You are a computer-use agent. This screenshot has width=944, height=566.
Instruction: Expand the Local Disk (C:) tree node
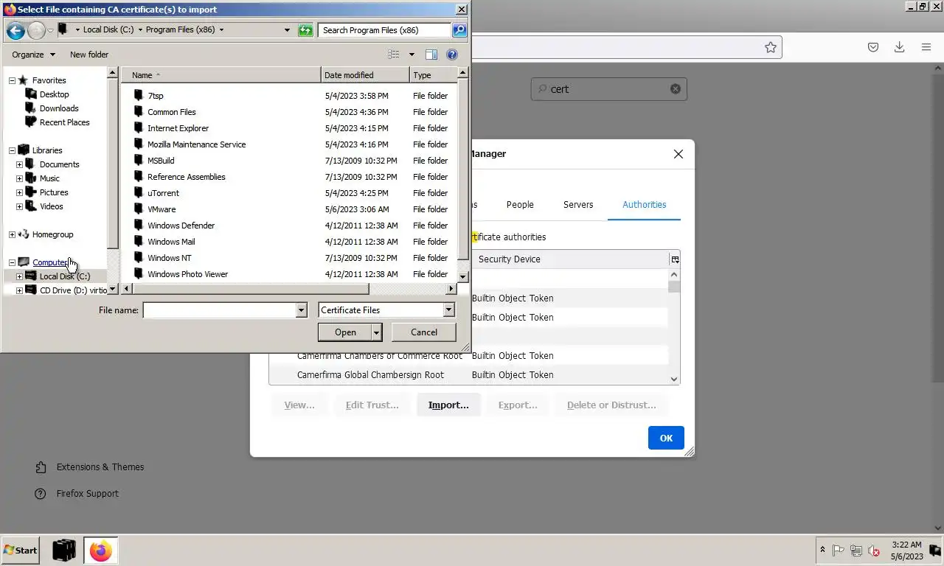click(x=19, y=276)
